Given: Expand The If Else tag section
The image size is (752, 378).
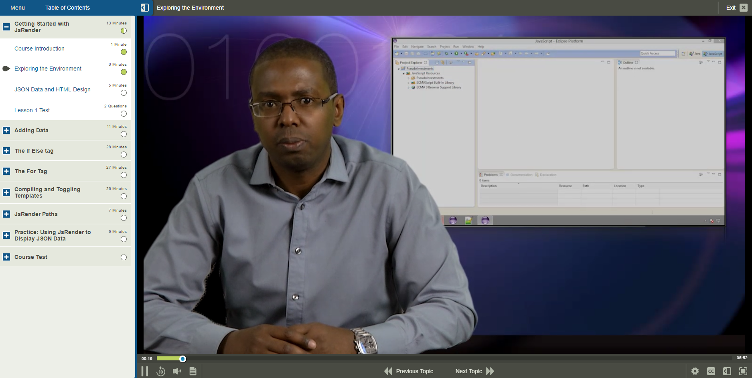Looking at the screenshot, I should pos(6,151).
